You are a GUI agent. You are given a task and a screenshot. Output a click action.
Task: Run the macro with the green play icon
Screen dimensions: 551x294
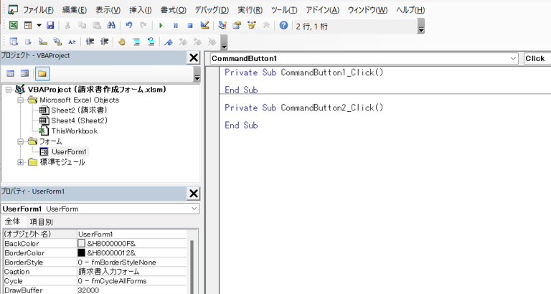click(x=161, y=25)
